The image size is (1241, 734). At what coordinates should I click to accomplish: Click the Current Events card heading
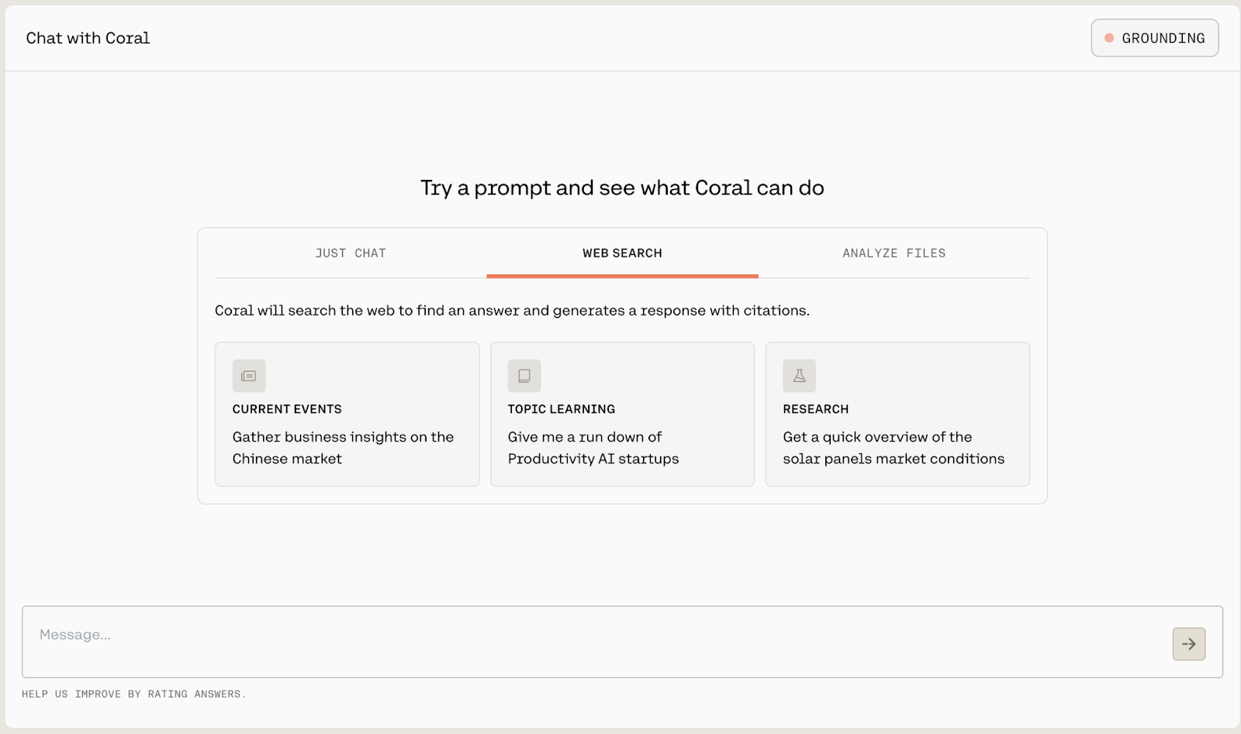click(x=287, y=409)
